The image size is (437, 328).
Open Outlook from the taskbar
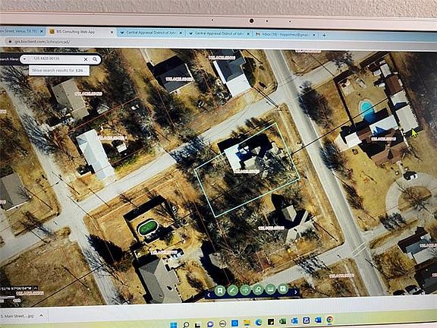(x=294, y=320)
